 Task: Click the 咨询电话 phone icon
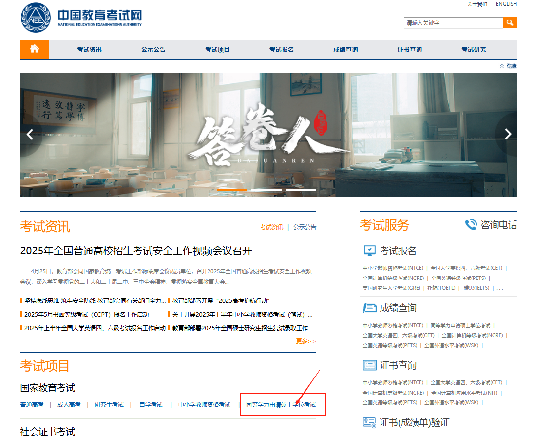(471, 225)
